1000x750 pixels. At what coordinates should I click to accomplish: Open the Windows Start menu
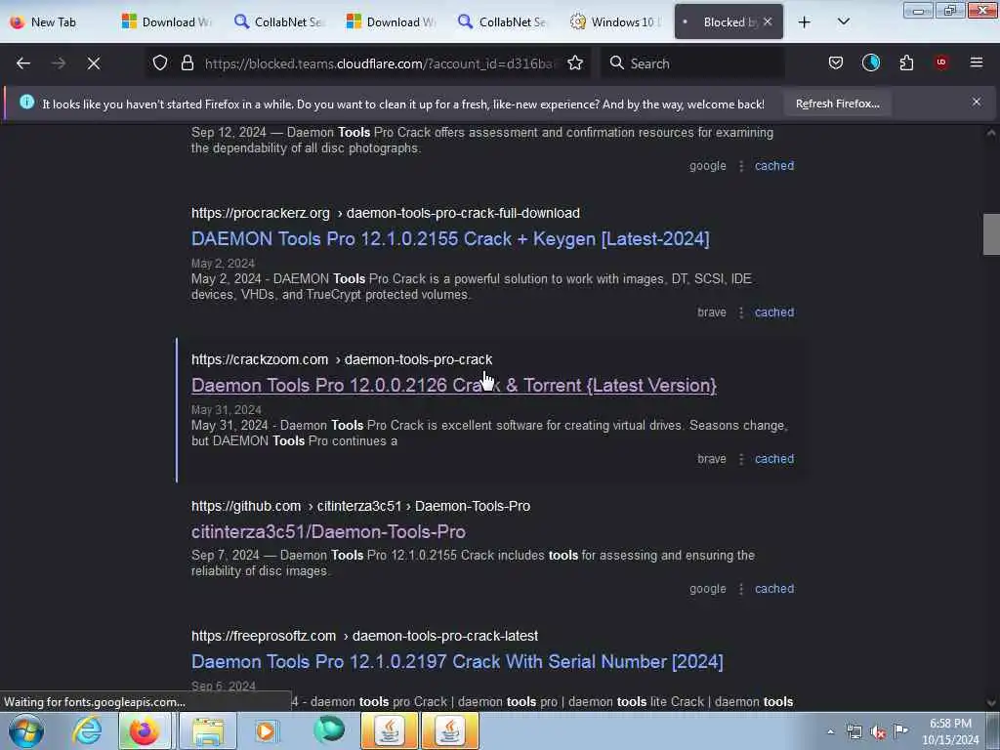pos(26,730)
